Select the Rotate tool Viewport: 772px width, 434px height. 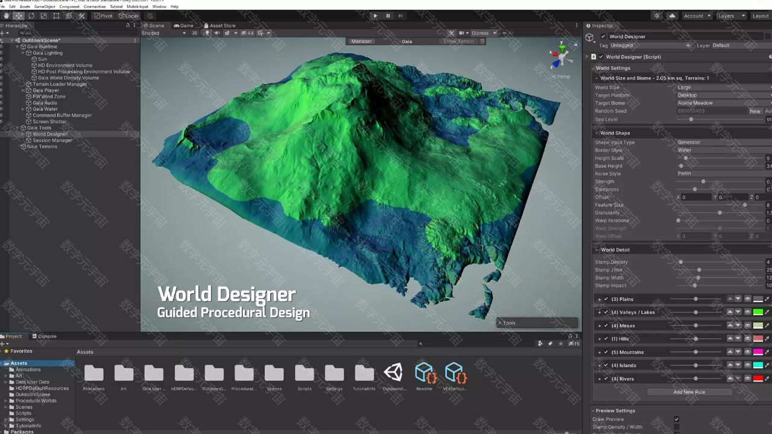coord(31,16)
